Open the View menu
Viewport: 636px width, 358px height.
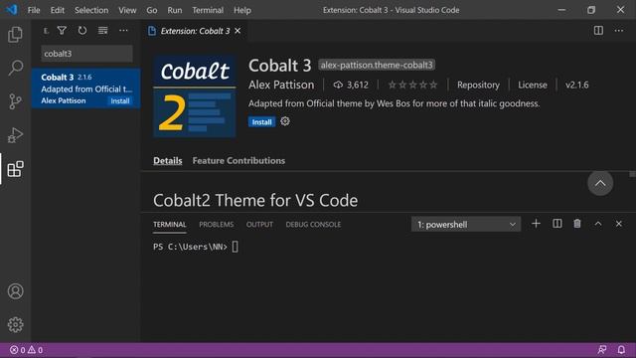point(127,10)
